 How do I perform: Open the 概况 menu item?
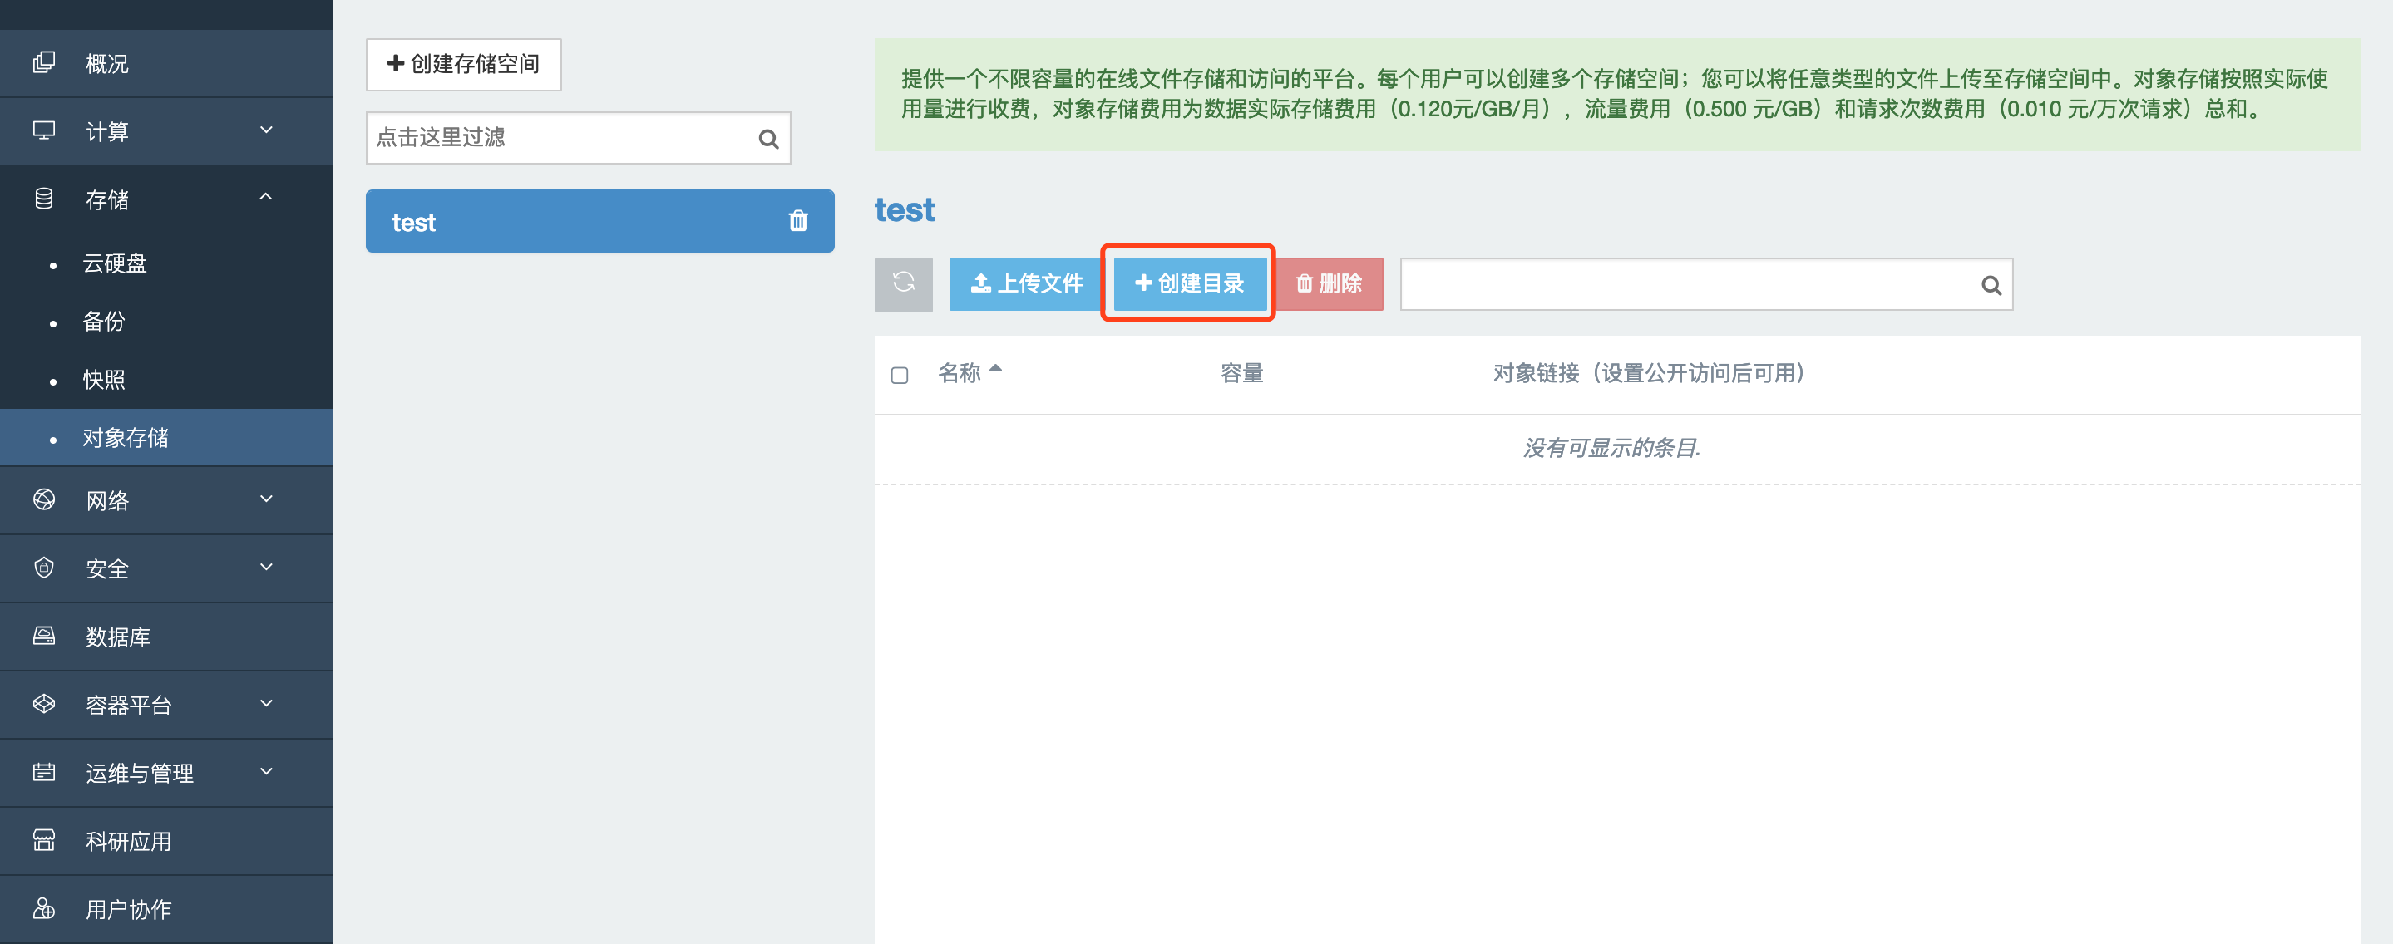pyautogui.click(x=166, y=63)
